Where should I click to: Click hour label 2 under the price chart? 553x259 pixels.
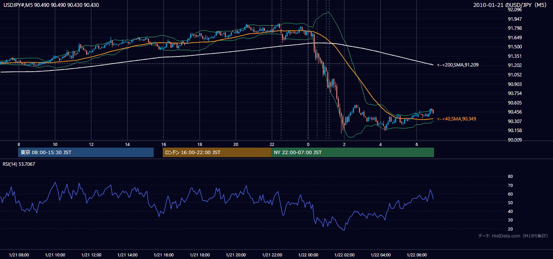click(344, 144)
